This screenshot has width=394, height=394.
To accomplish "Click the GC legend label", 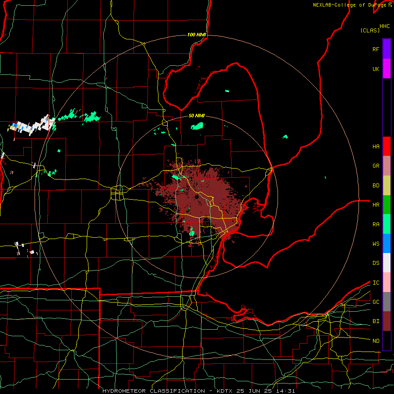I will tap(376, 302).
